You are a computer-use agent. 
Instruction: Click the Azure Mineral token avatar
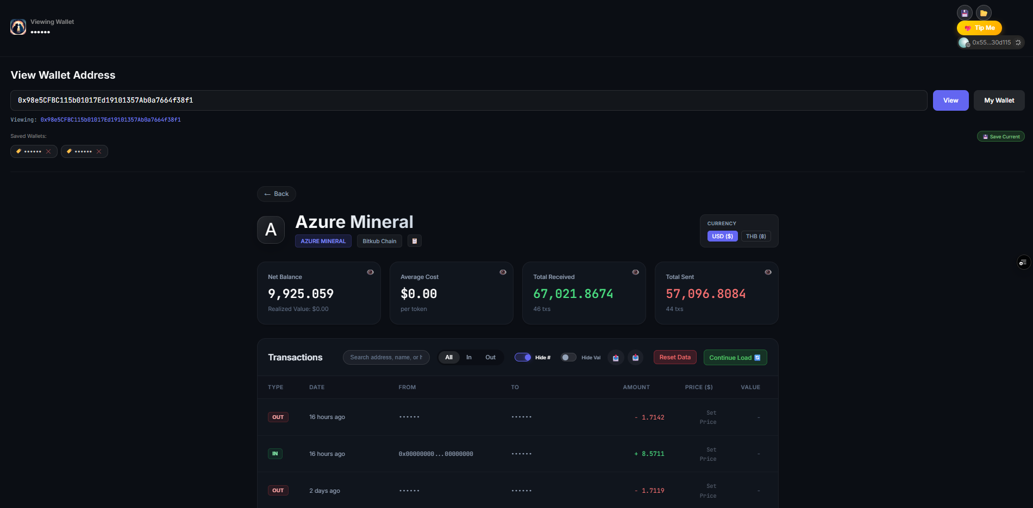[x=271, y=229]
